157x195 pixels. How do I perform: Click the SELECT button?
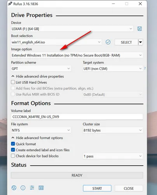point(126,42)
